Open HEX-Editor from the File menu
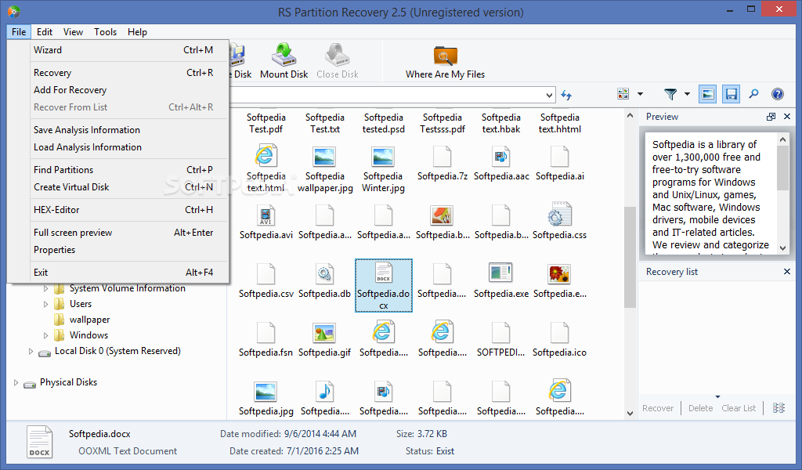 (118, 210)
